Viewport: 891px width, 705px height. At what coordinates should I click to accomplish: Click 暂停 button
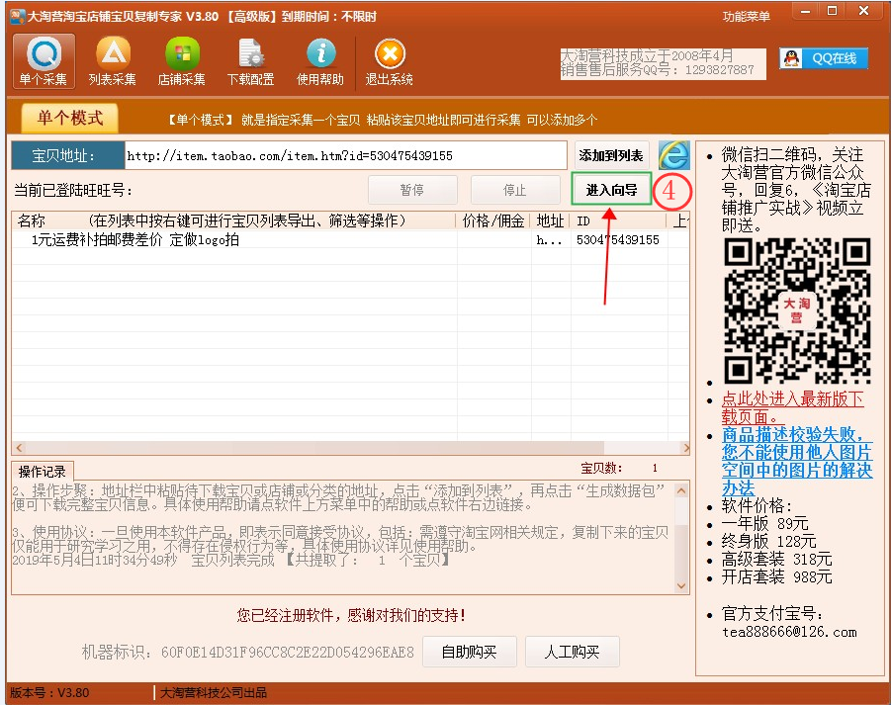pos(412,190)
